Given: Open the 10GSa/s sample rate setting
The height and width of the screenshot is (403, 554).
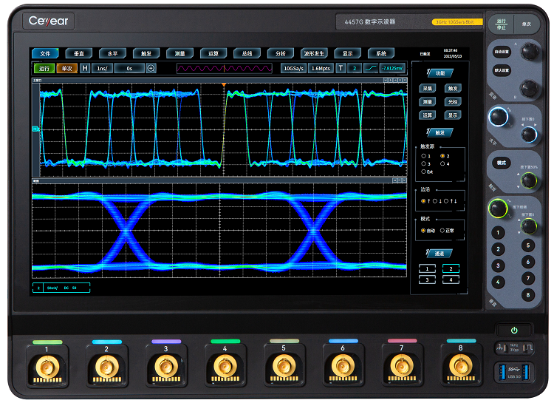Looking at the screenshot, I should tap(293, 68).
